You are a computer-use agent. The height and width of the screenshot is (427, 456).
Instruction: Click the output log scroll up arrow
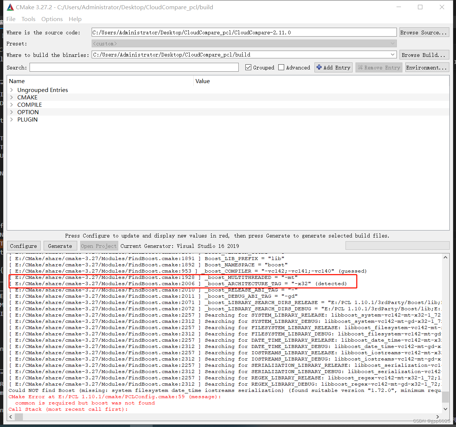pos(445,257)
